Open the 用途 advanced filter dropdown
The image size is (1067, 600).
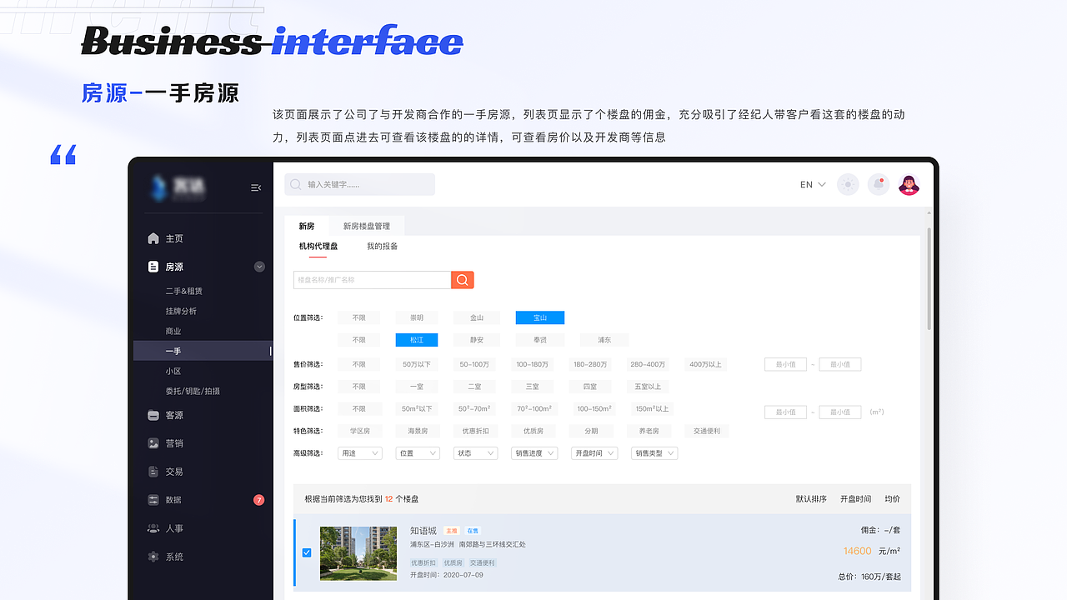coord(359,453)
